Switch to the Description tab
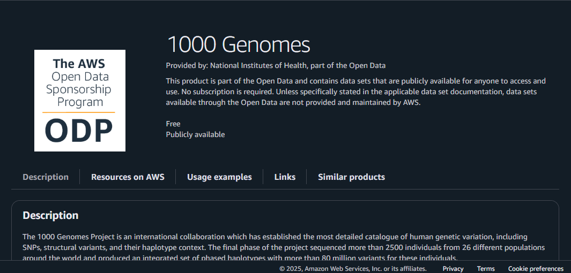 coord(46,177)
